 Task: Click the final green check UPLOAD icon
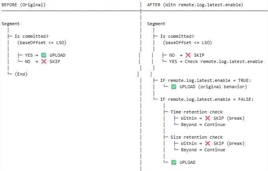pos(174,162)
